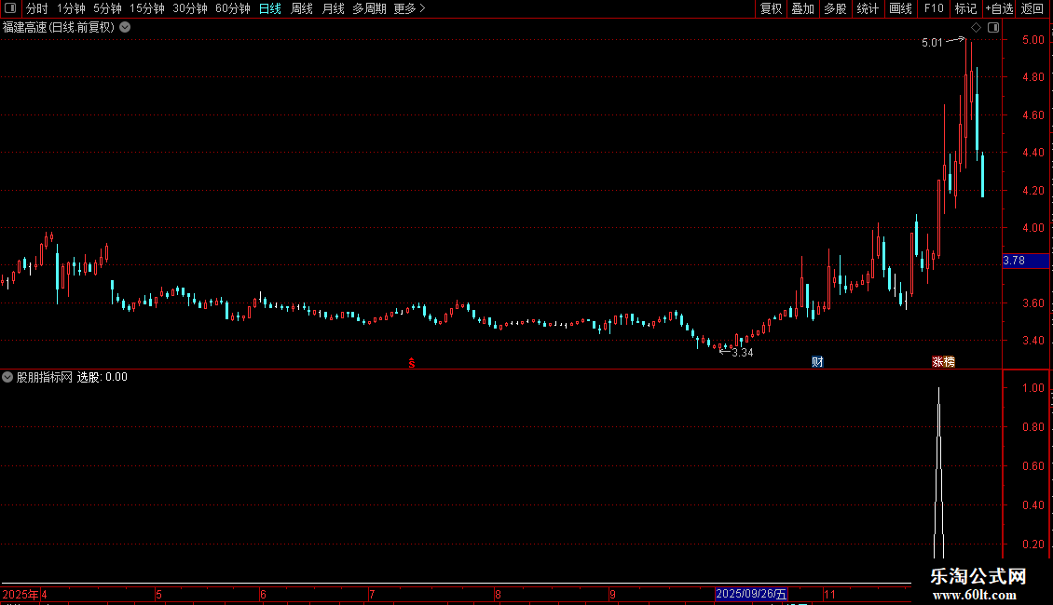Click the 多股 multi-stock button
This screenshot has width=1053, height=605.
click(x=835, y=8)
